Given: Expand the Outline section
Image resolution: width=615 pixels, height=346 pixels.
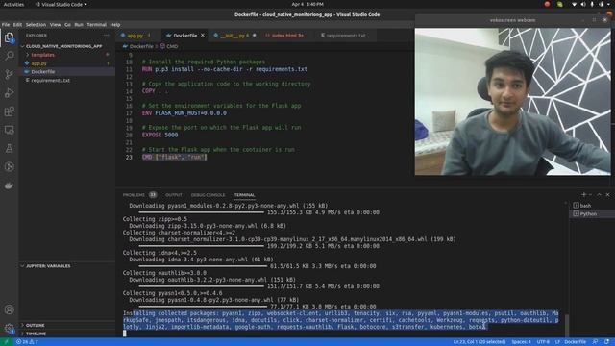Looking at the screenshot, I should [x=36, y=325].
